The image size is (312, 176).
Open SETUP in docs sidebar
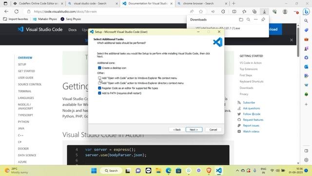pyautogui.click(x=22, y=64)
